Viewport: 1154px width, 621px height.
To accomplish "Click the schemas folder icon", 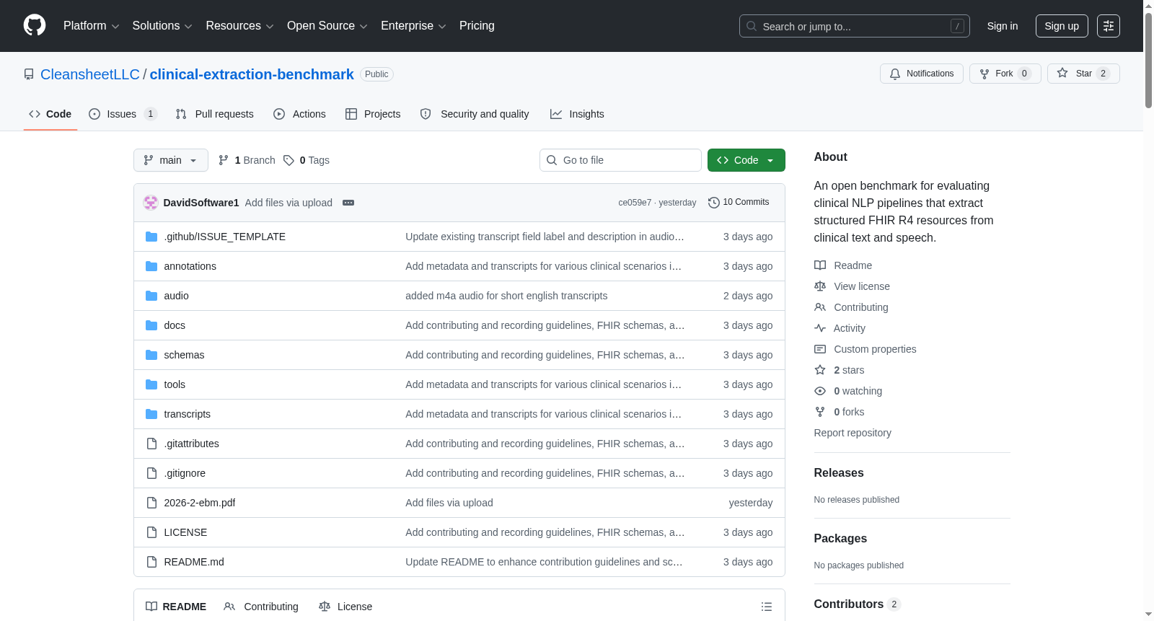I will point(151,355).
